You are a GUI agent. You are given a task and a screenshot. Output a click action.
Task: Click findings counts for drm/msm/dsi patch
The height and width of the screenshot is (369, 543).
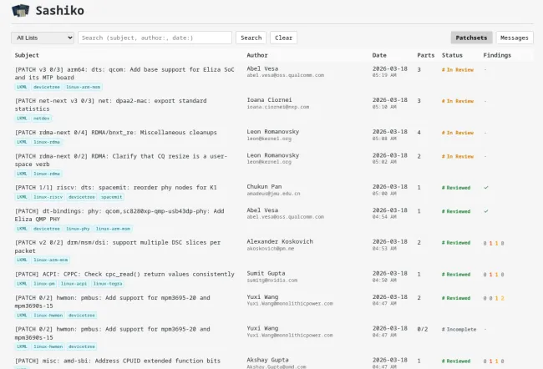(x=493, y=243)
